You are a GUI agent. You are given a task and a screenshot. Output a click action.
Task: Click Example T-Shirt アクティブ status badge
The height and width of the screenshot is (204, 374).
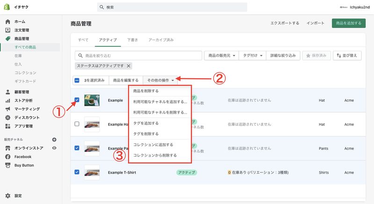[187, 172]
